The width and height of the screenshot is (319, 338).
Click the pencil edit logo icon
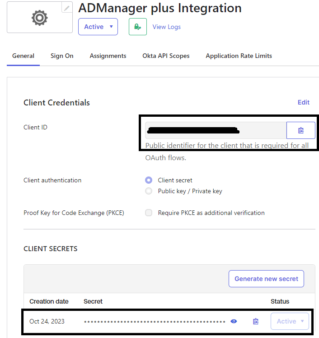click(x=66, y=8)
